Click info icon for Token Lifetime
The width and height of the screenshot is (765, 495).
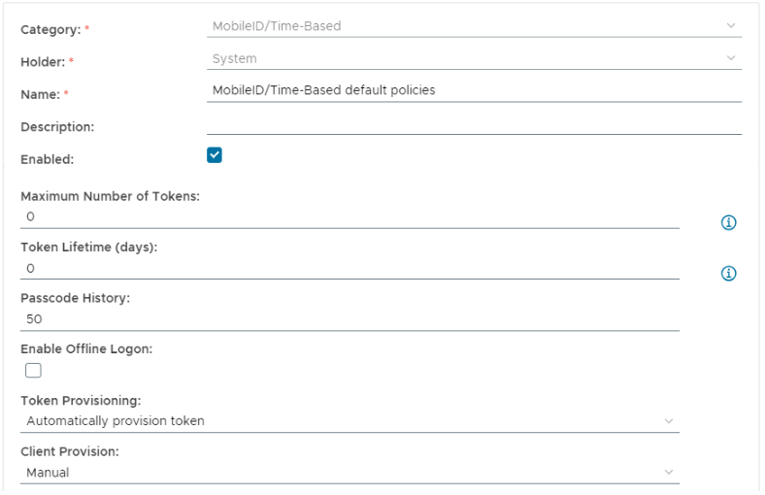pos(728,274)
